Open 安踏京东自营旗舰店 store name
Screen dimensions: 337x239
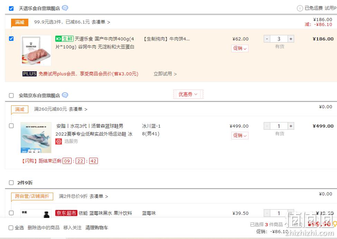tap(39, 95)
